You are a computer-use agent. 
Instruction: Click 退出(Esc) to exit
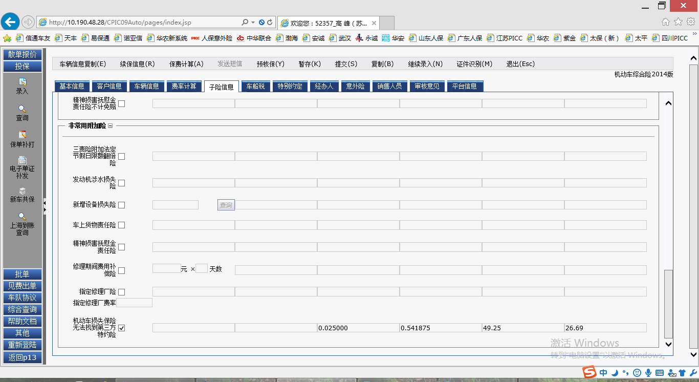tap(520, 64)
